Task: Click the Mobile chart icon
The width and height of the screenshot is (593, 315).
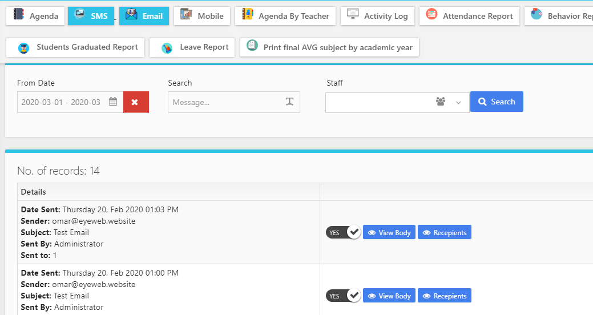Action: click(186, 14)
